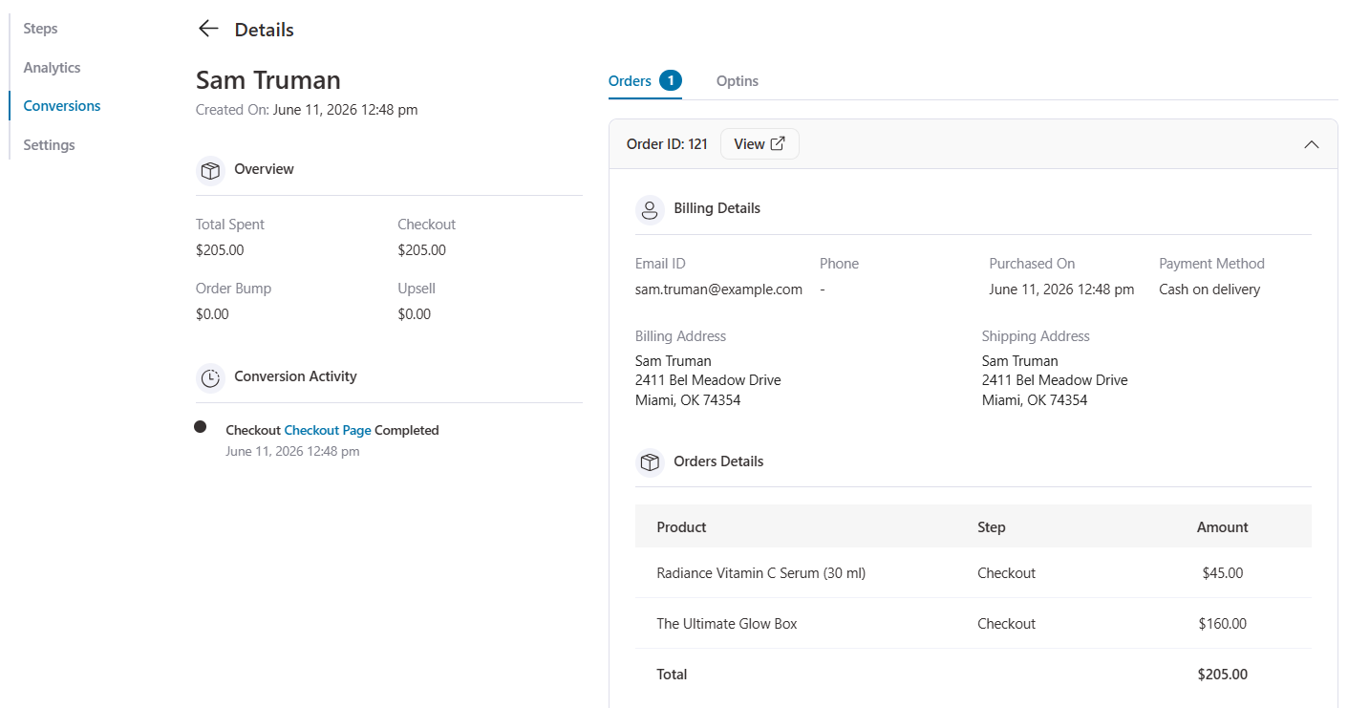Click the external link icon in View button

pos(778,144)
